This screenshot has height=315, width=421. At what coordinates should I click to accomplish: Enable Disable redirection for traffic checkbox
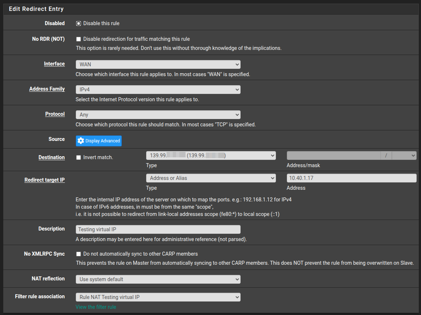(x=78, y=39)
